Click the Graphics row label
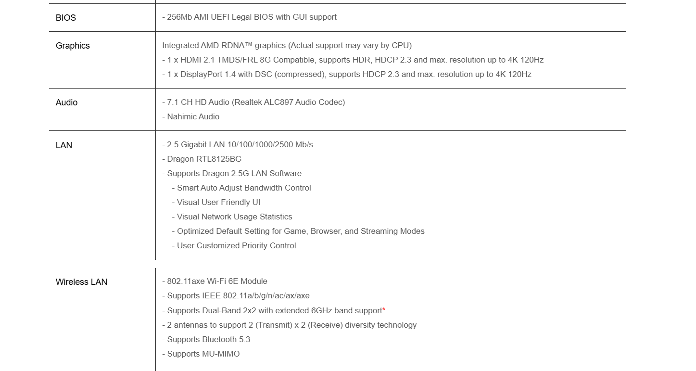Screen dimensions: 696x371 click(x=73, y=46)
